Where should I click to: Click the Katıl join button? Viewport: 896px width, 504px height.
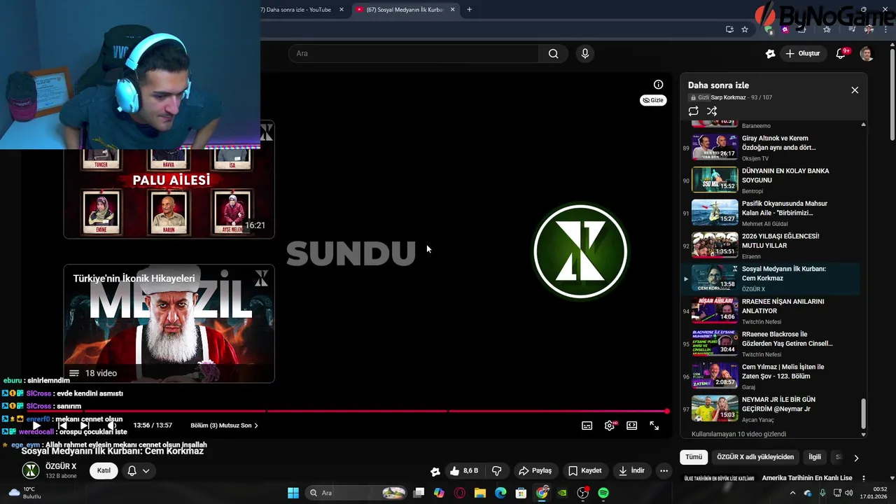(104, 470)
